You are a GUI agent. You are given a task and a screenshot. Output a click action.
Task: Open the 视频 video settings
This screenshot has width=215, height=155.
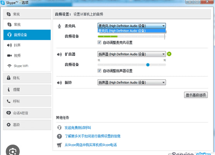tap(27, 56)
